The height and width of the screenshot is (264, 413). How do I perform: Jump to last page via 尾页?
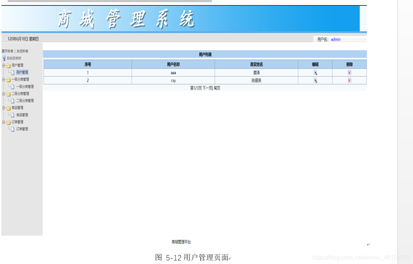[217, 88]
